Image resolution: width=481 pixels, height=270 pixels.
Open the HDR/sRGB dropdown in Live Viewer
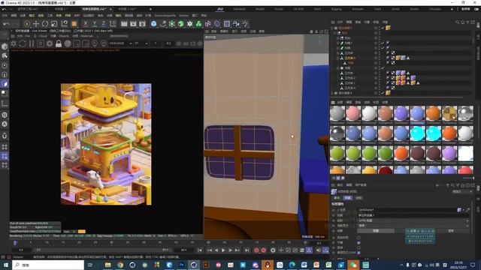click(121, 43)
